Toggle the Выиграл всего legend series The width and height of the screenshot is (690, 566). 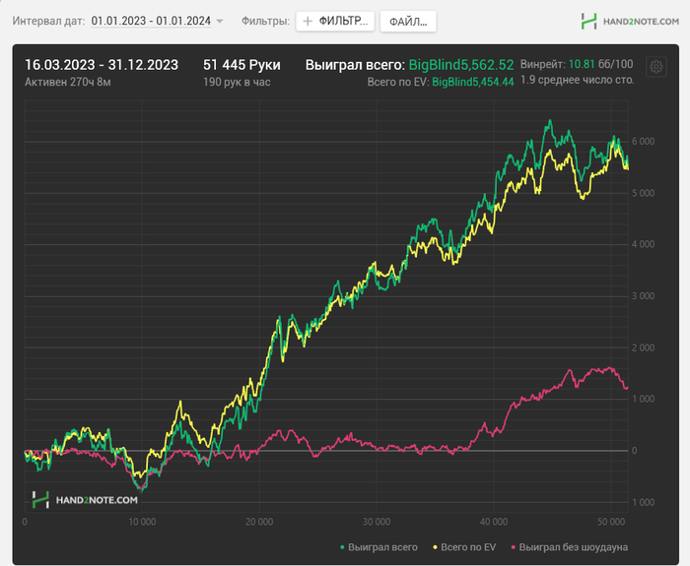(379, 547)
